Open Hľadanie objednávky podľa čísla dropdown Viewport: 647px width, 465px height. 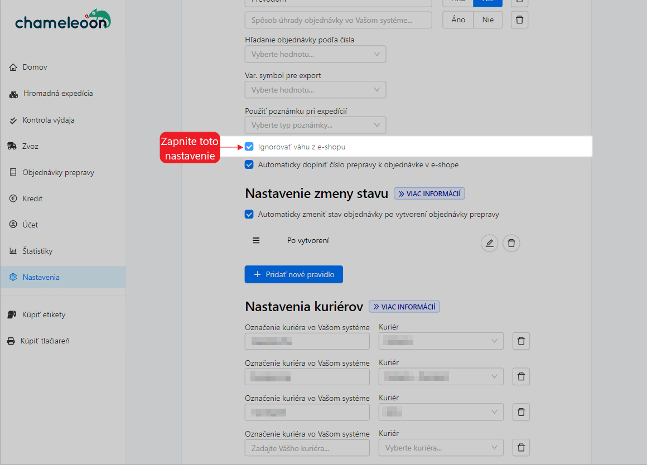315,54
